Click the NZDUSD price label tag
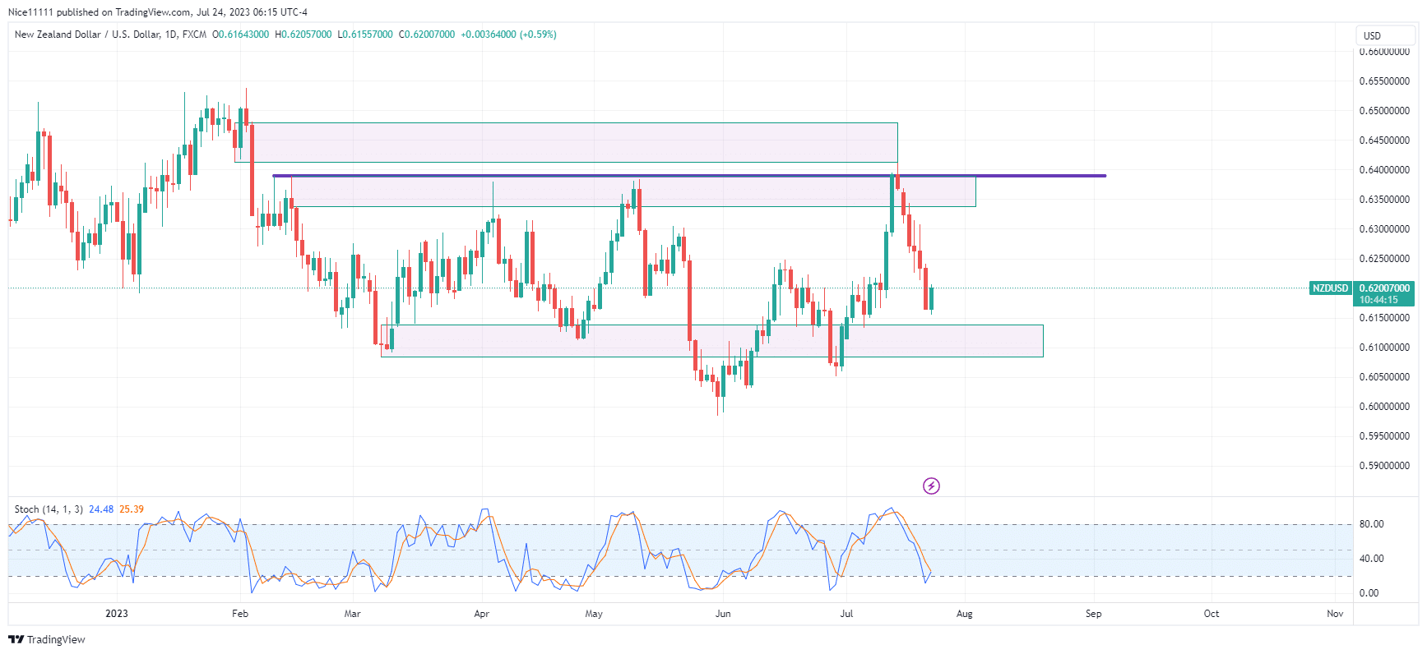1427x654 pixels. coord(1330,288)
